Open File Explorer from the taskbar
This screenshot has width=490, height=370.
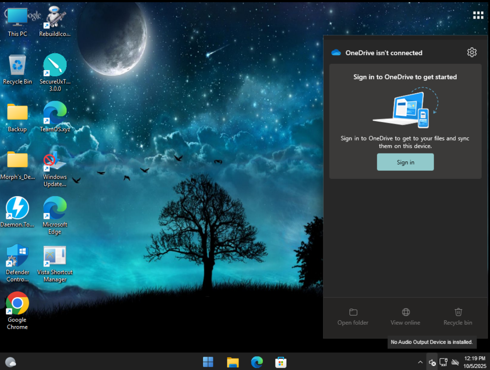pos(233,362)
